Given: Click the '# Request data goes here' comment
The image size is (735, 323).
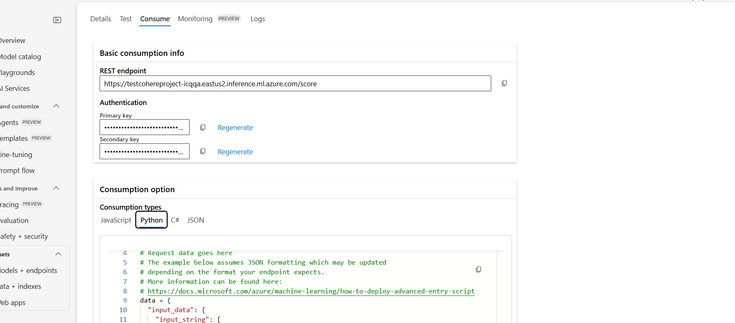Looking at the screenshot, I should click(186, 253).
